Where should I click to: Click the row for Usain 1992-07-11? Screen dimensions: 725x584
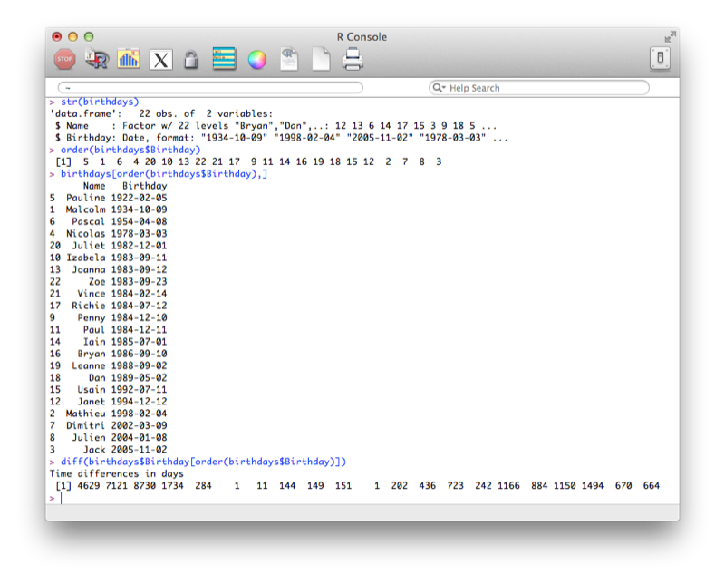108,390
